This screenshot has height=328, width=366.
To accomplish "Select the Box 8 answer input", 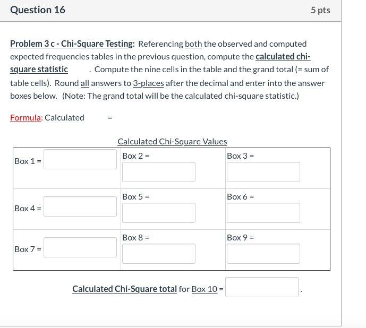I will [158, 254].
